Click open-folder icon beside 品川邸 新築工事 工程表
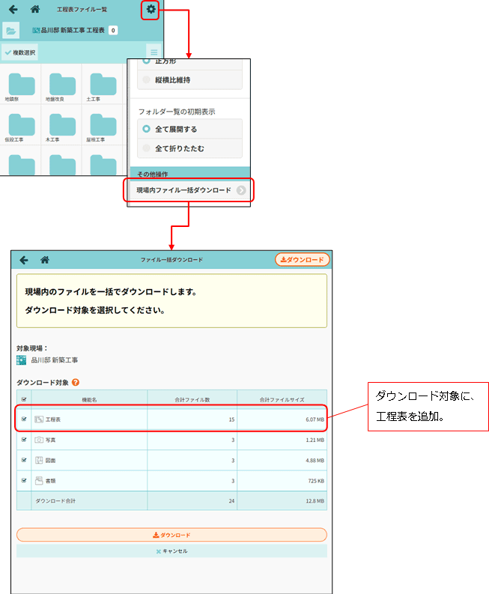 pos(11,31)
